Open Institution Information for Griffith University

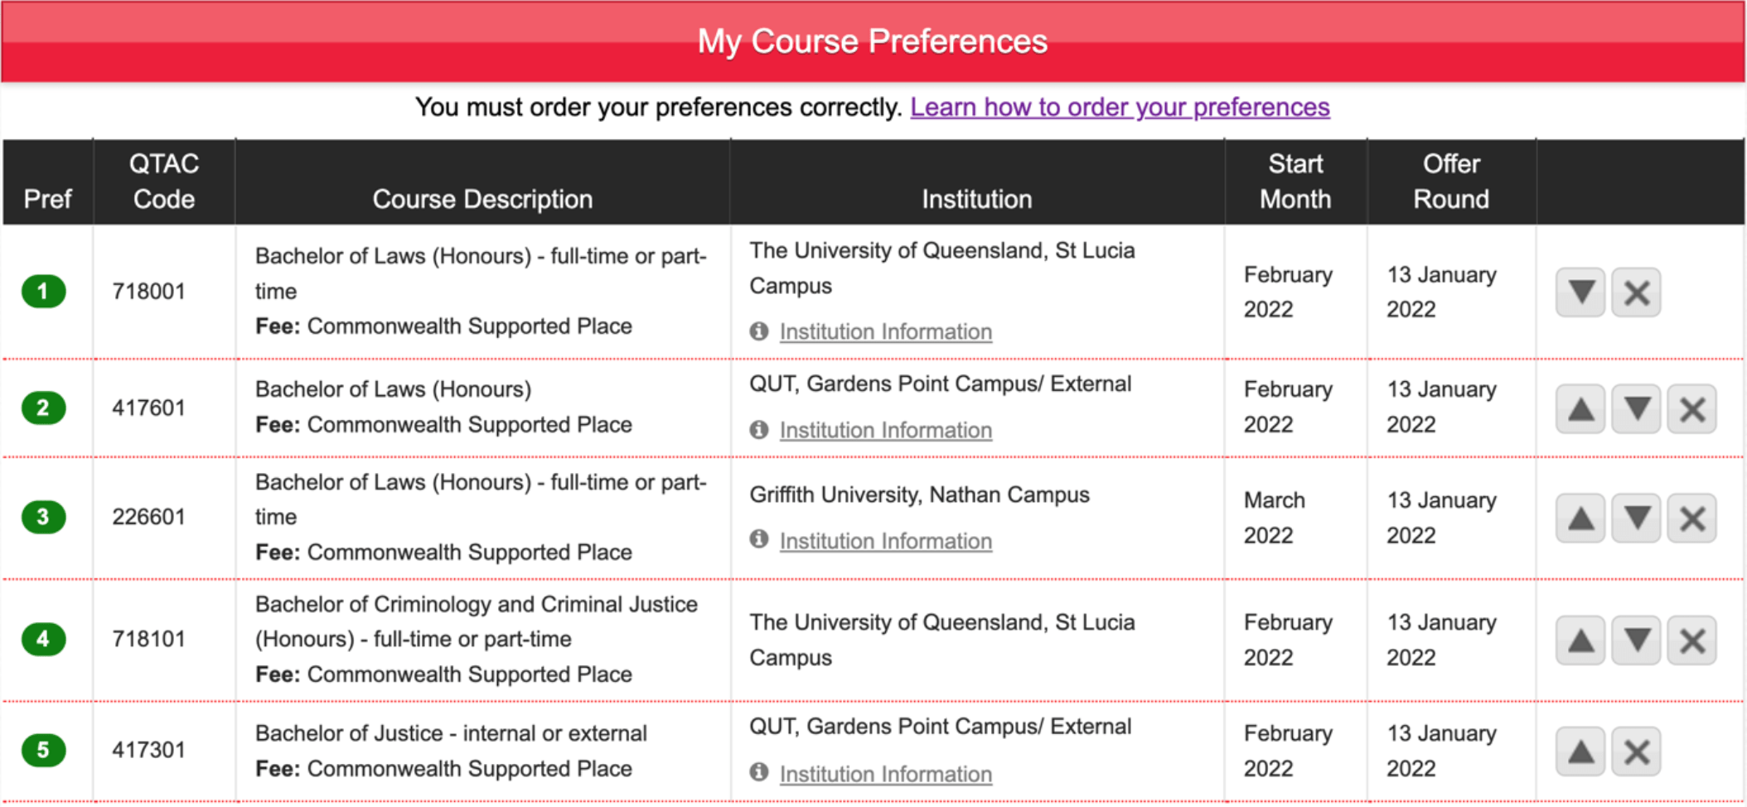point(885,541)
